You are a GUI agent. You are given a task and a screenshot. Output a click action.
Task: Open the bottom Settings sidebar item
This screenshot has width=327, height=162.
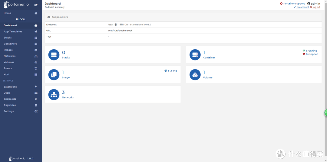coord(9,112)
